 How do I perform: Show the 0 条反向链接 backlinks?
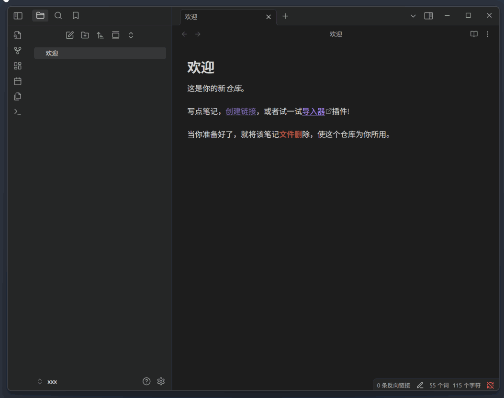tap(393, 386)
